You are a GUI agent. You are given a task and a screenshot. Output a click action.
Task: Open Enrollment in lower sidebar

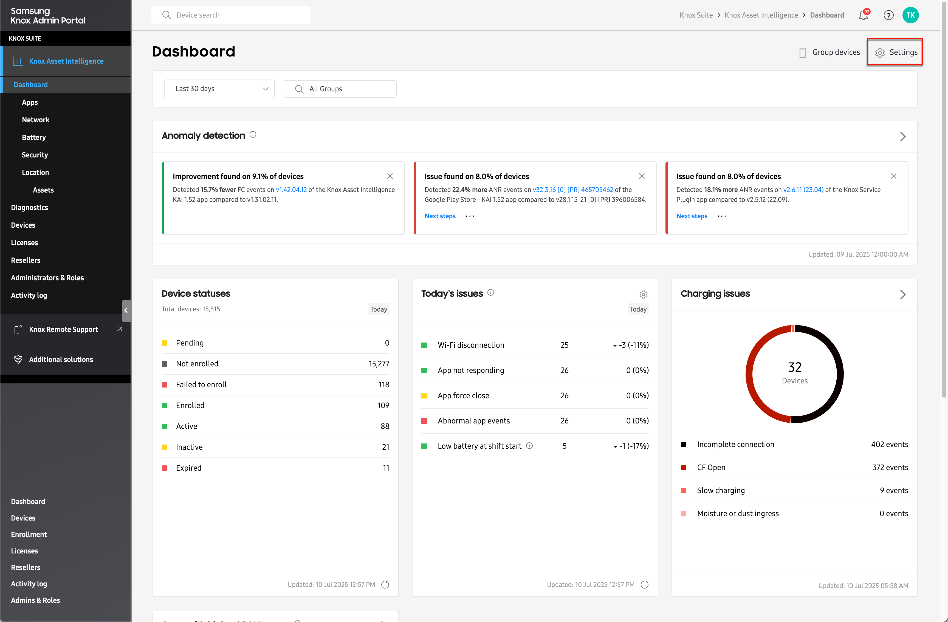pyautogui.click(x=29, y=534)
